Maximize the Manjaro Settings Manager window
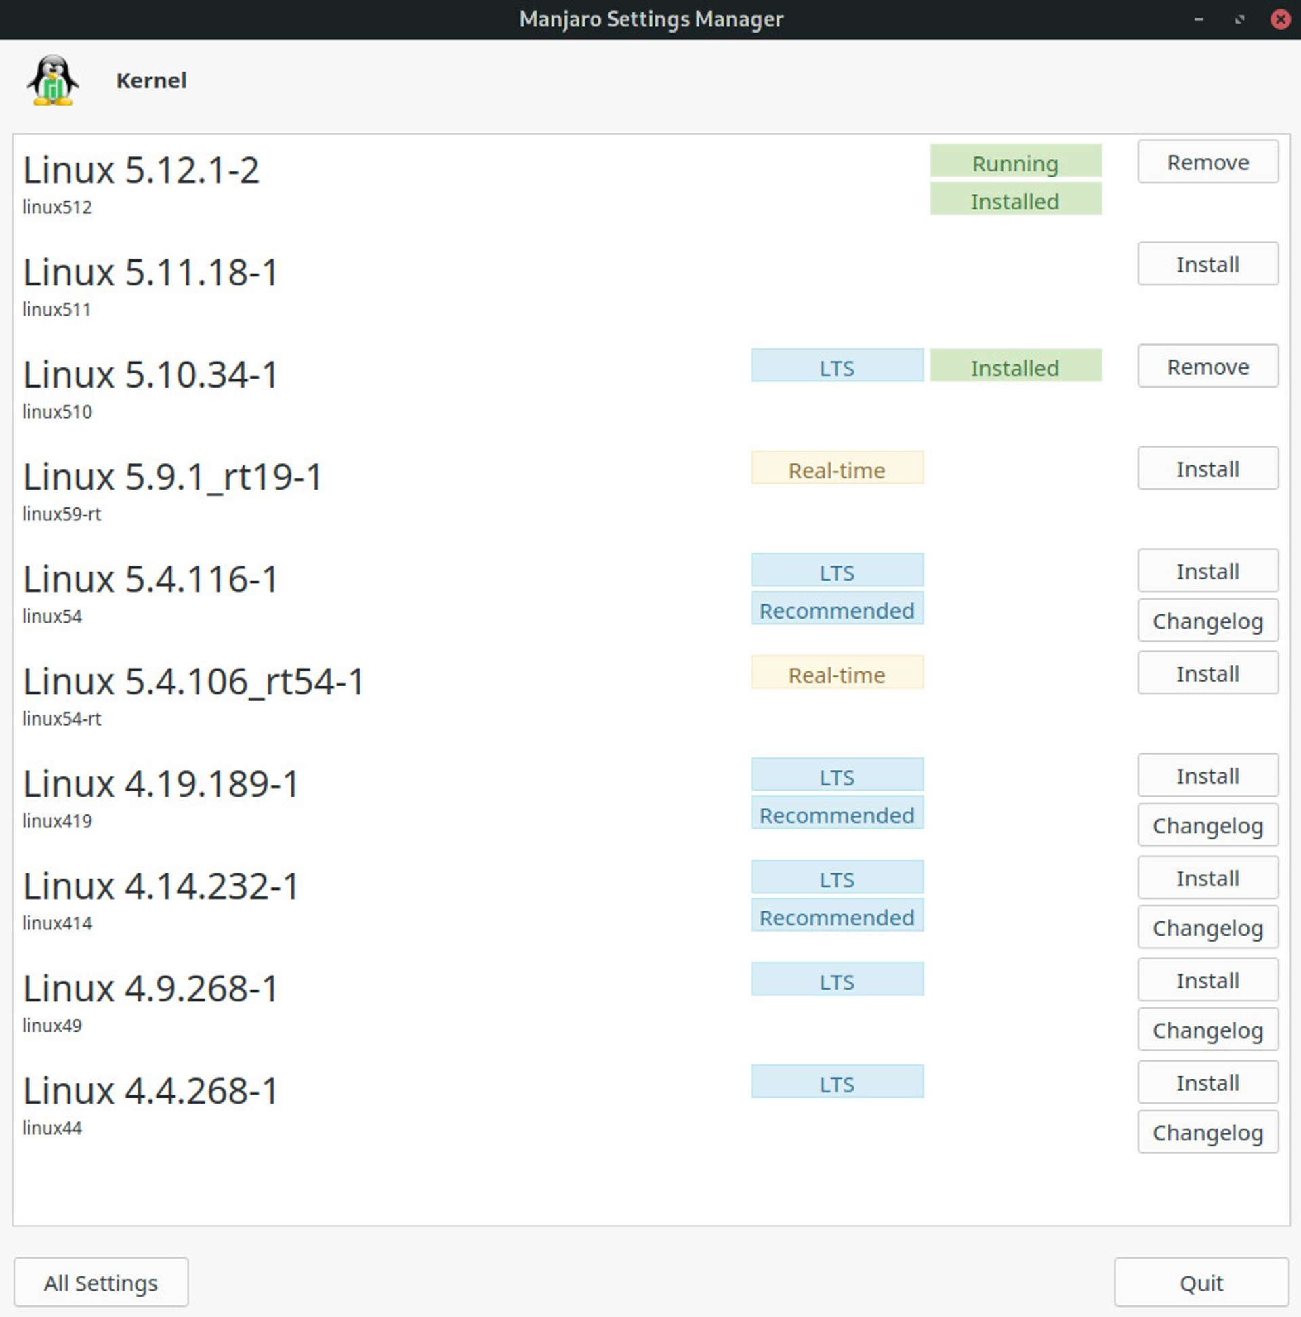Image resolution: width=1301 pixels, height=1317 pixels. click(x=1239, y=20)
